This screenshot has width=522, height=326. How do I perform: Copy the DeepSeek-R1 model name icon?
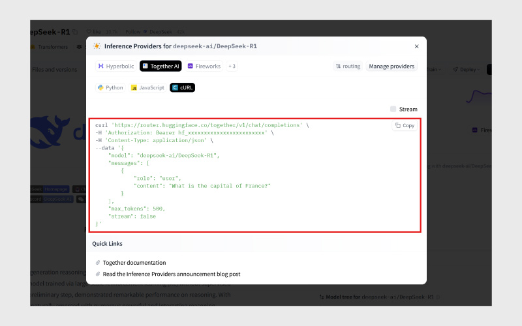click(75, 31)
